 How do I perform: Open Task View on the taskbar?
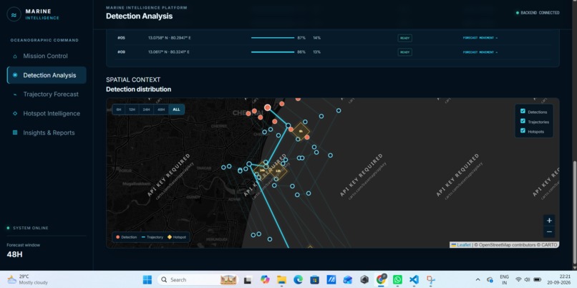tap(248, 279)
